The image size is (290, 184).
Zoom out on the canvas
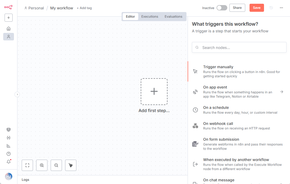coord(56,165)
